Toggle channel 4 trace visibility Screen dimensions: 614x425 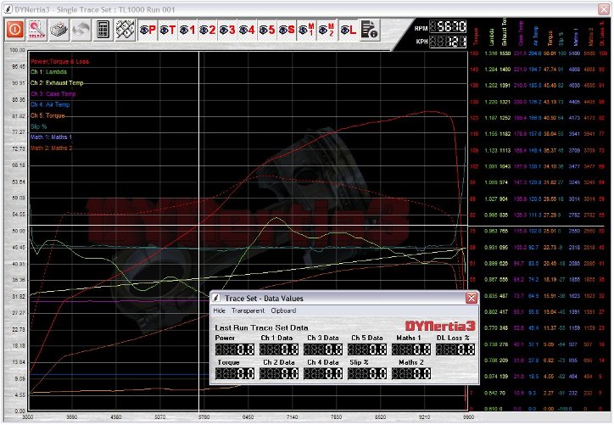(x=247, y=30)
